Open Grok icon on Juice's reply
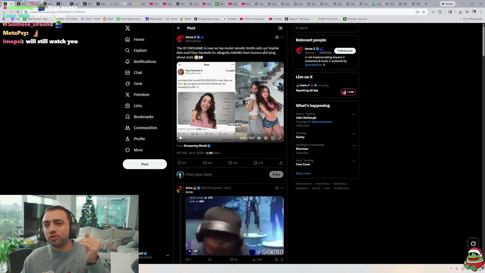The width and height of the screenshot is (485, 273). pyautogui.click(x=277, y=188)
